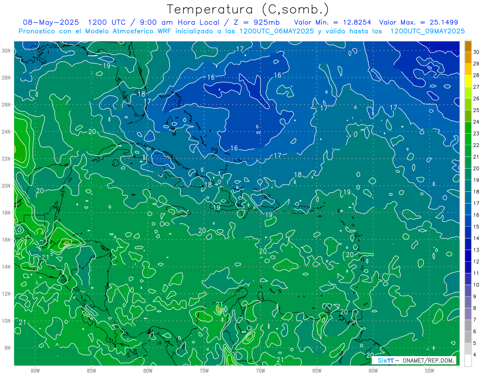This screenshot has width=487, height=376.
Task: Click the colorbar legend label 13
Action: 476,250
